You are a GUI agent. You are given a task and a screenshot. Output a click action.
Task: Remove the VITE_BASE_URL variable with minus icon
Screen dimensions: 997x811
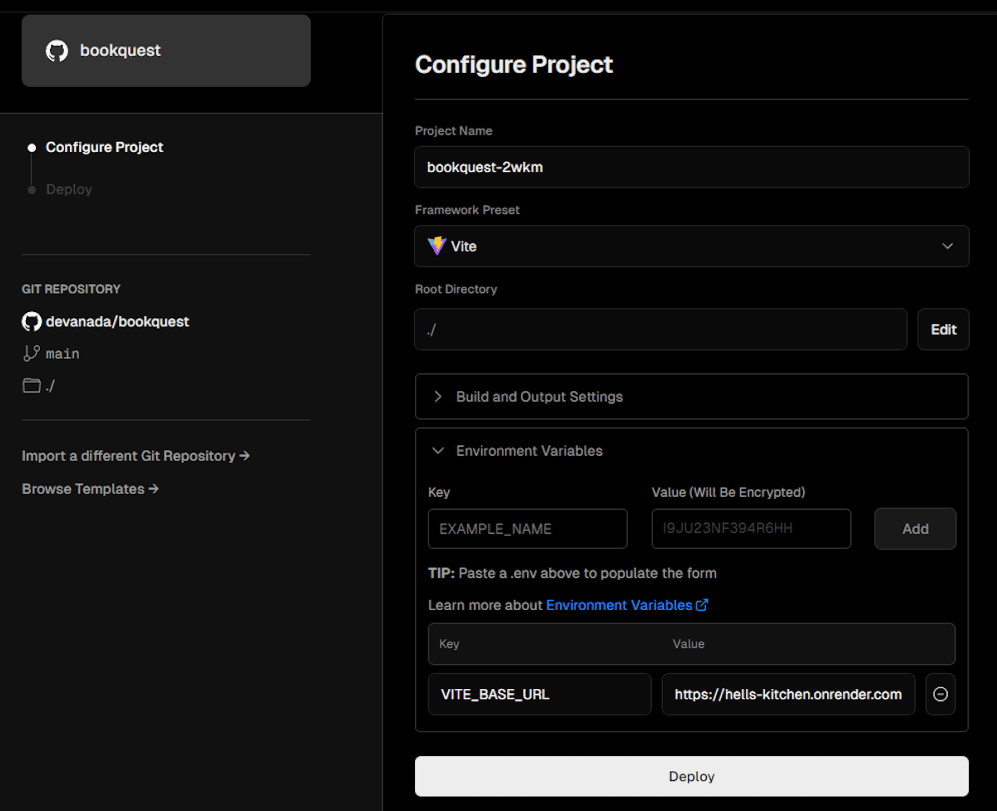940,694
